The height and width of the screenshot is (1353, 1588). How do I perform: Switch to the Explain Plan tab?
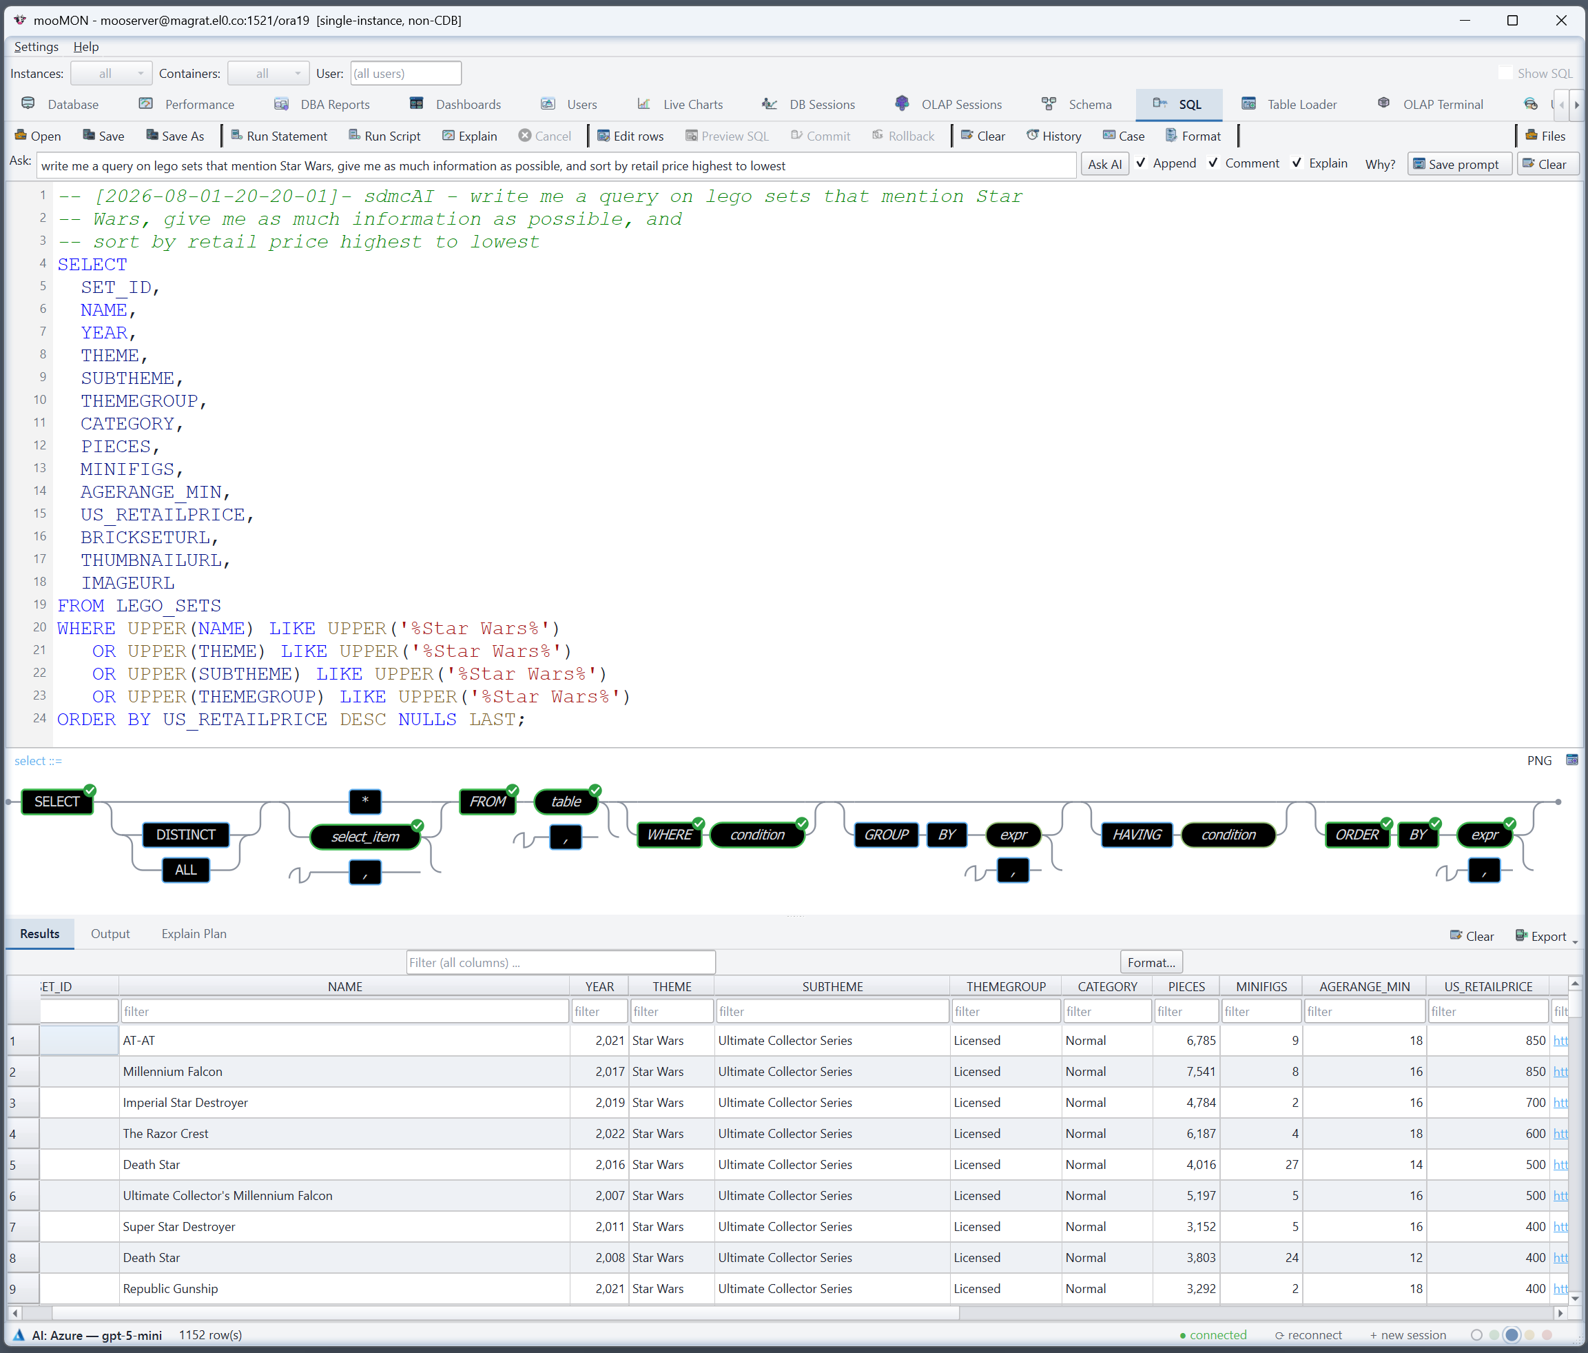click(194, 934)
